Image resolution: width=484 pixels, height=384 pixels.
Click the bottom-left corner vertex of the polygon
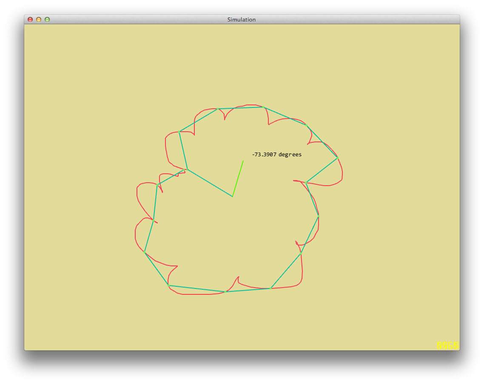click(168, 285)
